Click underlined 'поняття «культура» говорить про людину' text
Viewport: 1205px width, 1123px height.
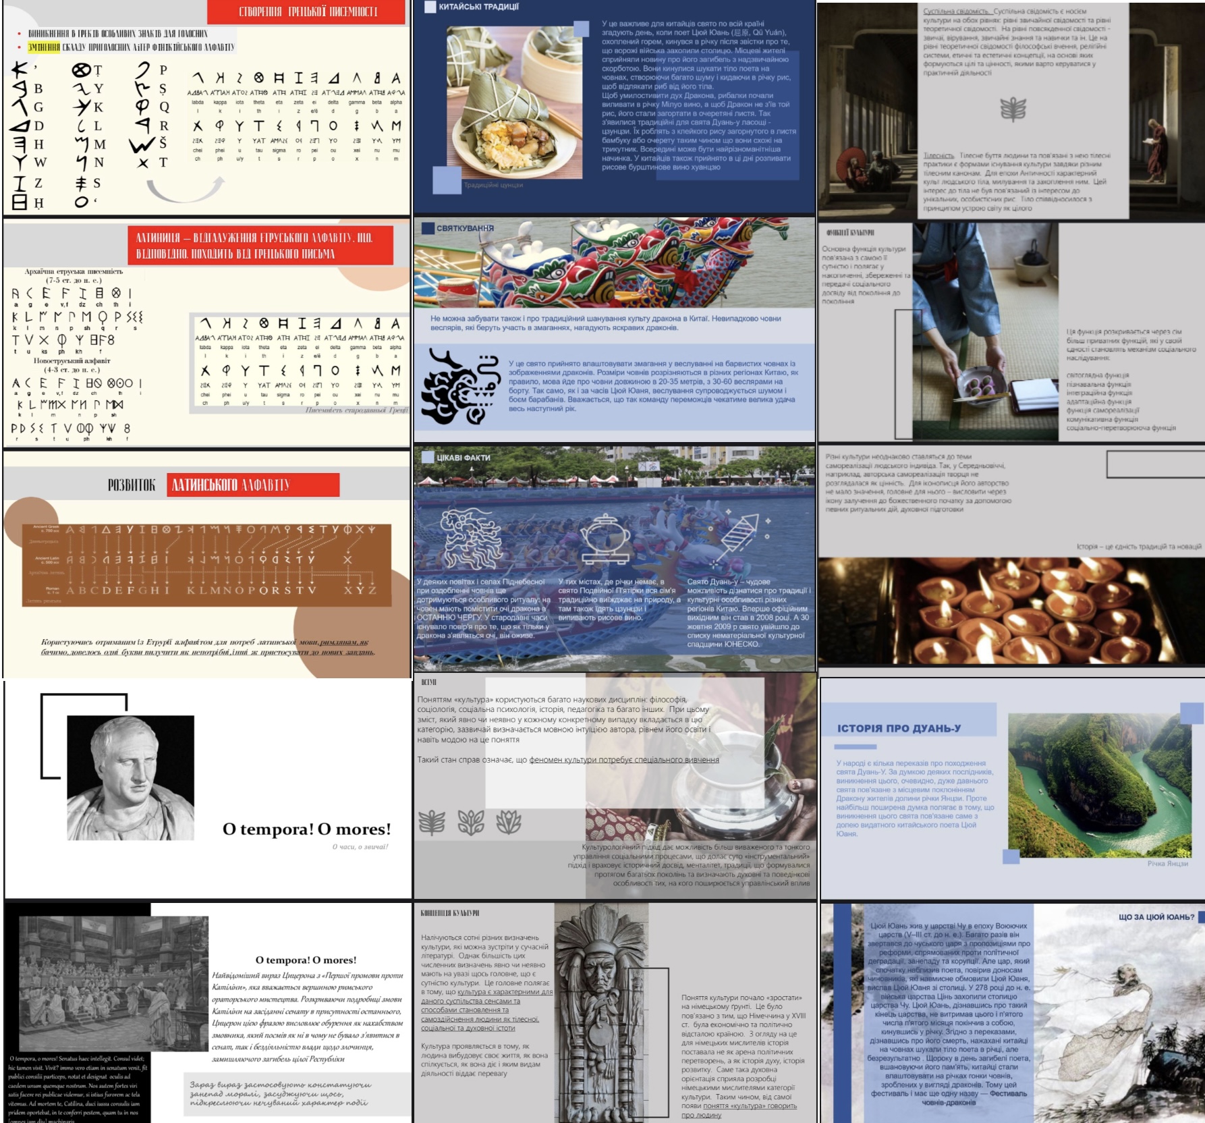pyautogui.click(x=739, y=1110)
